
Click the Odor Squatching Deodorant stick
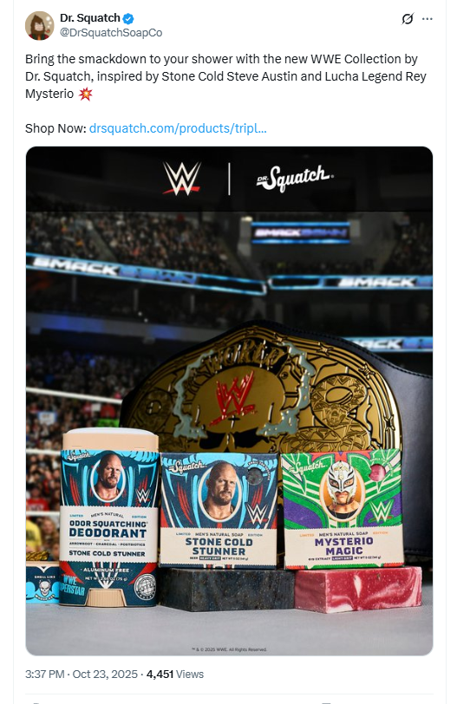pos(108,517)
